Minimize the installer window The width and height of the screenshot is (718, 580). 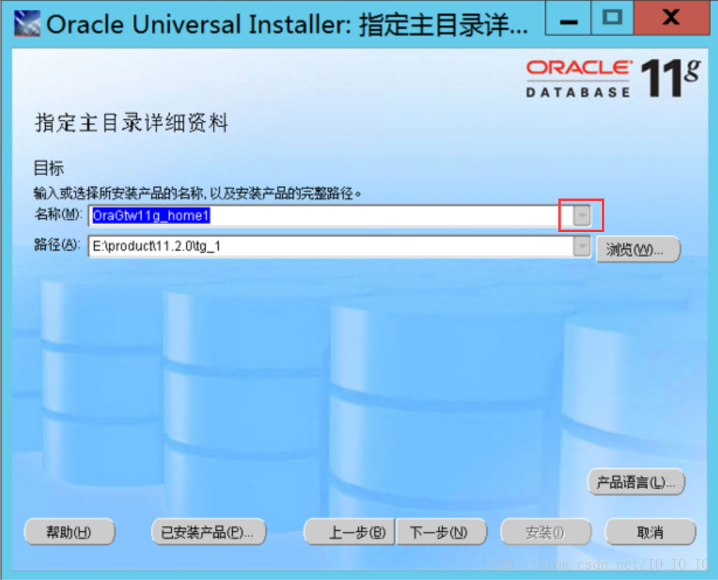coord(568,18)
